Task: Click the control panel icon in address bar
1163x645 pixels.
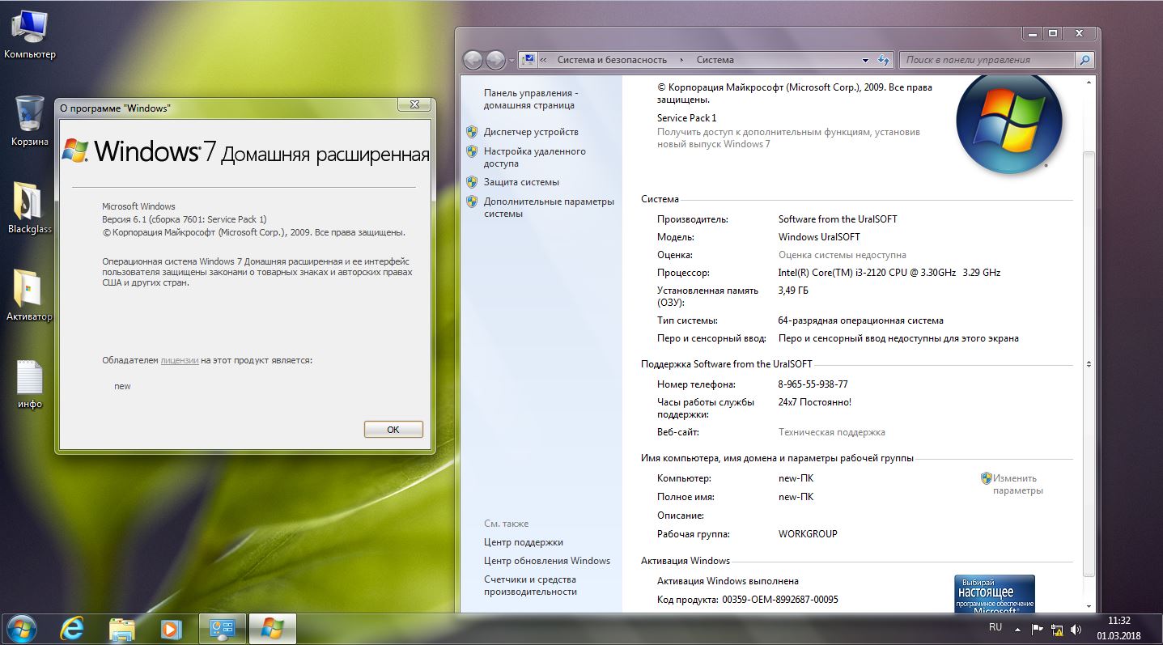Action: (528, 59)
